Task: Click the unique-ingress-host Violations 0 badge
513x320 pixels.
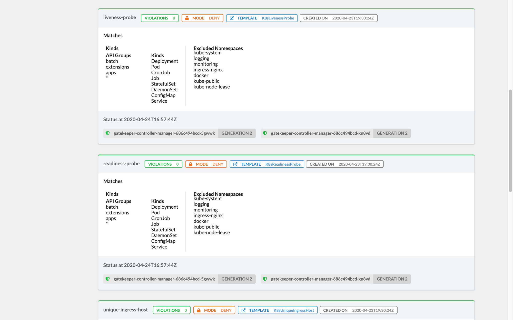Action: [x=171, y=310]
